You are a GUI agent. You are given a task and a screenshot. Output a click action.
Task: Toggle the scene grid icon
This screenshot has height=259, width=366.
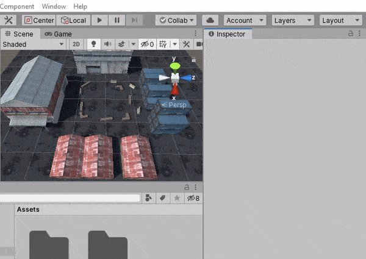coord(163,44)
